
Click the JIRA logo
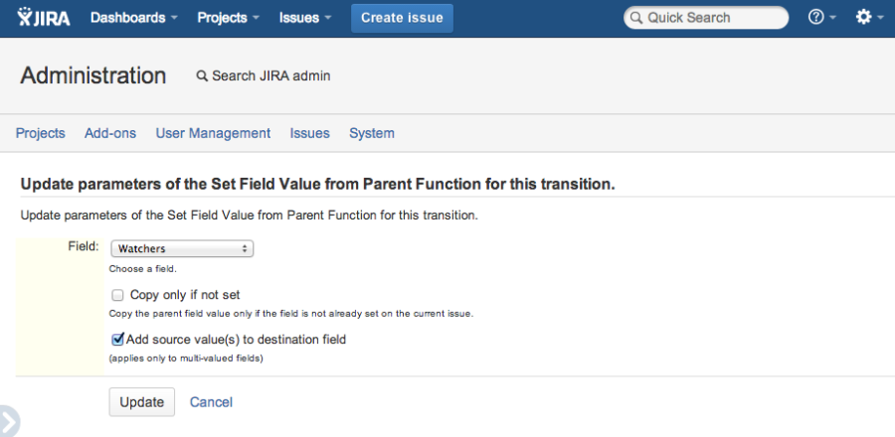[x=44, y=17]
